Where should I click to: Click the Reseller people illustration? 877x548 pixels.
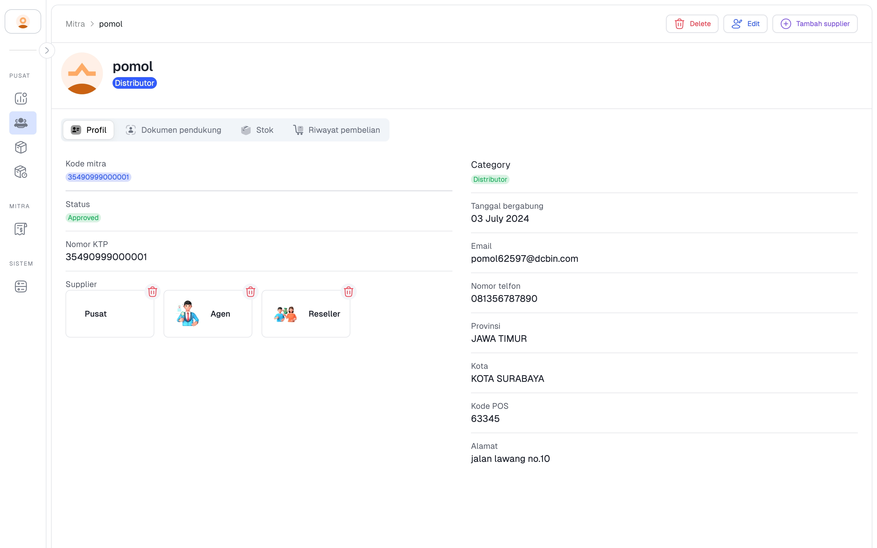click(286, 314)
